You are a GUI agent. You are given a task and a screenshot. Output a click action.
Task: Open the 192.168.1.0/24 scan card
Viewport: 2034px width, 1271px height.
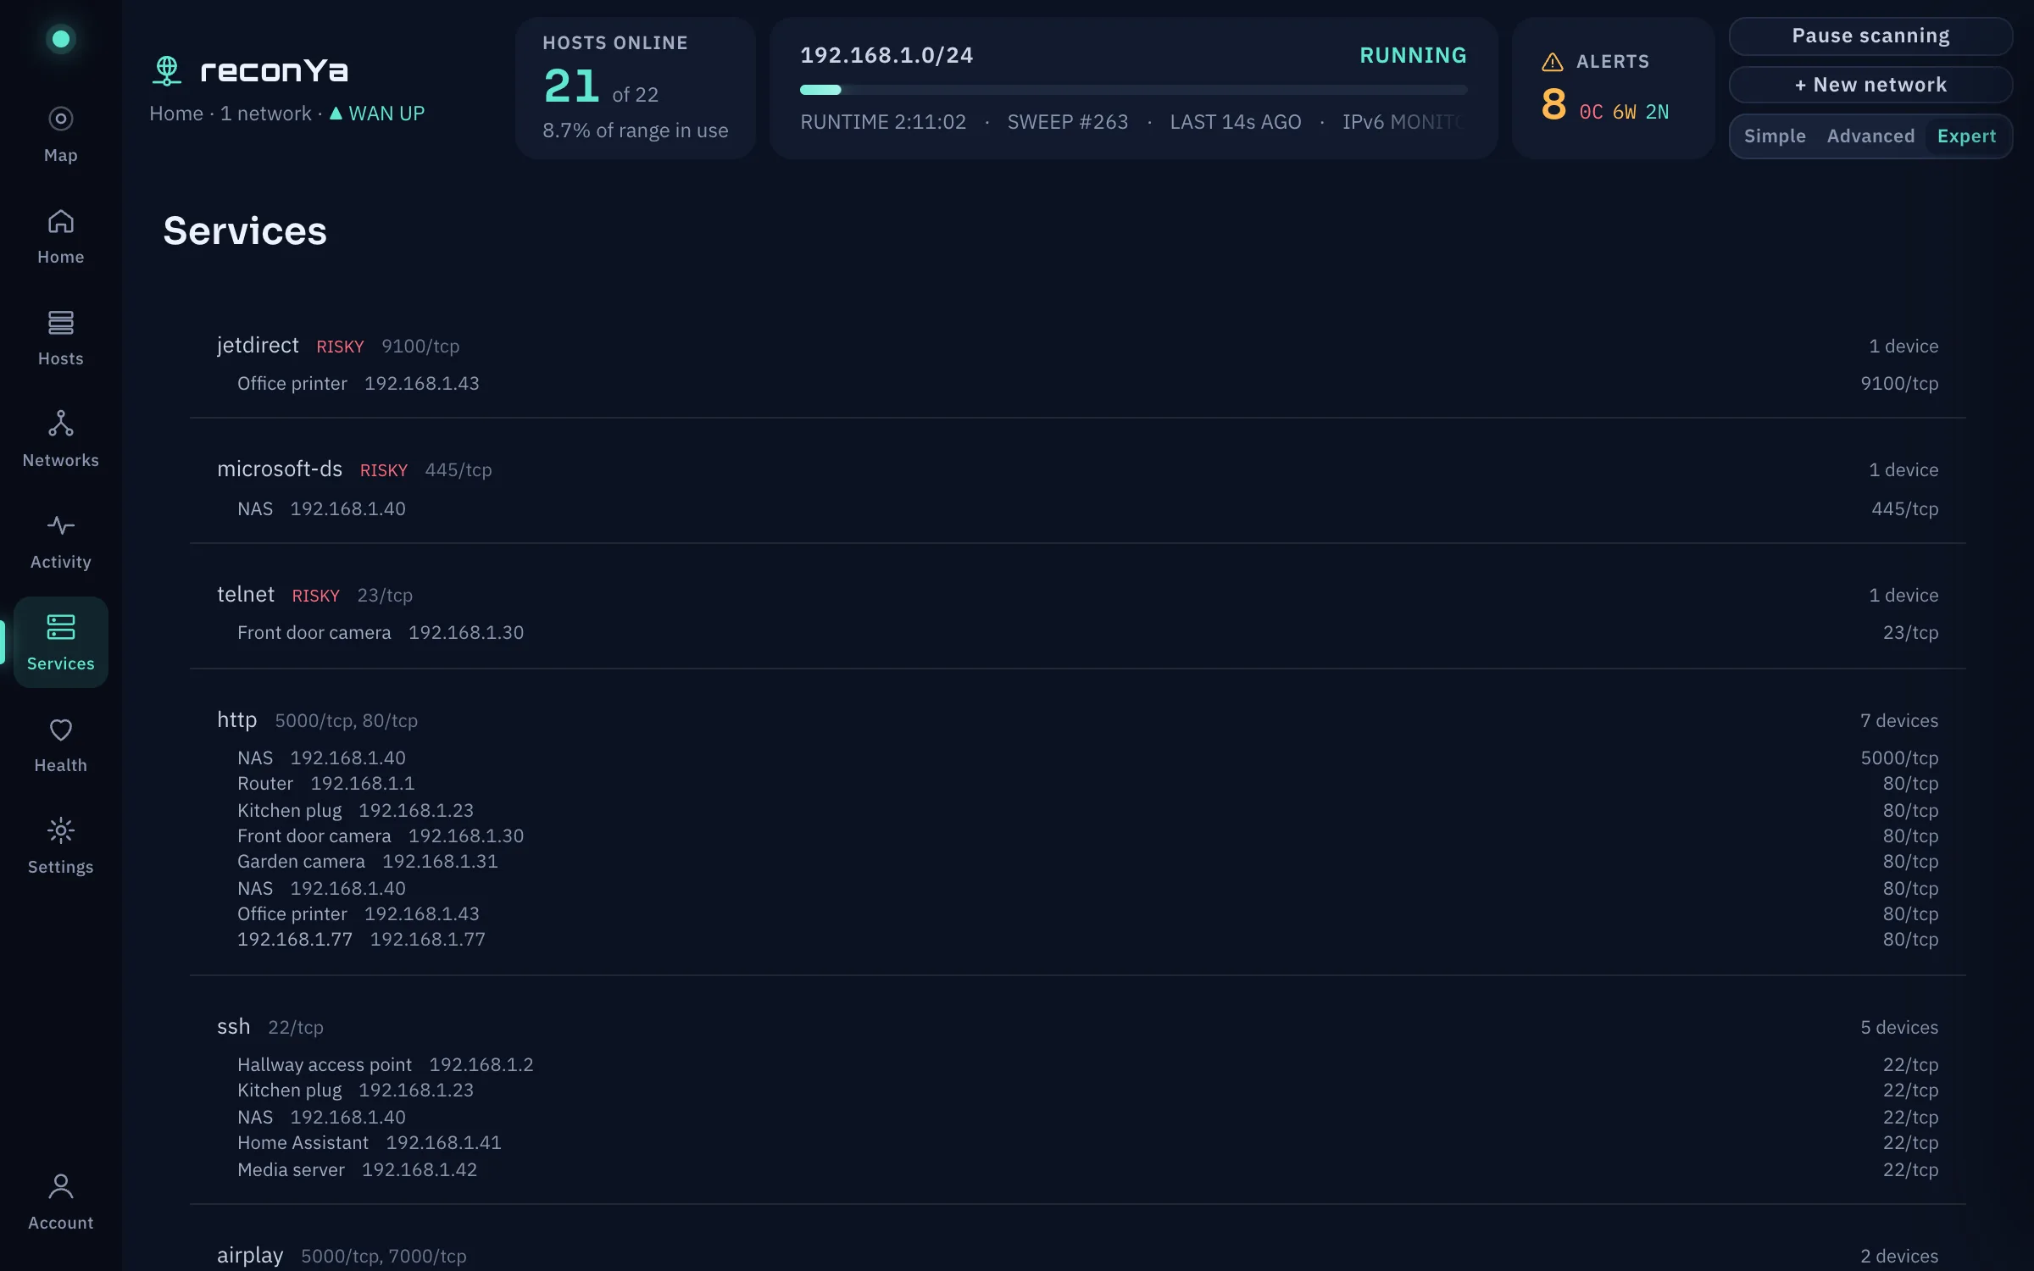click(1133, 88)
